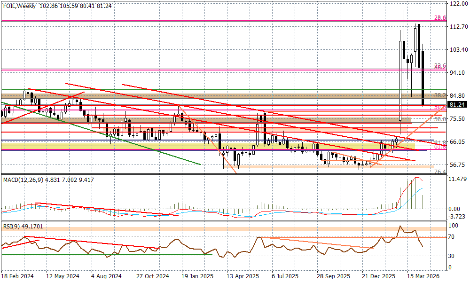The image size is (470, 282).
Task: Select the current price tag 81.24
Action: tap(457, 105)
